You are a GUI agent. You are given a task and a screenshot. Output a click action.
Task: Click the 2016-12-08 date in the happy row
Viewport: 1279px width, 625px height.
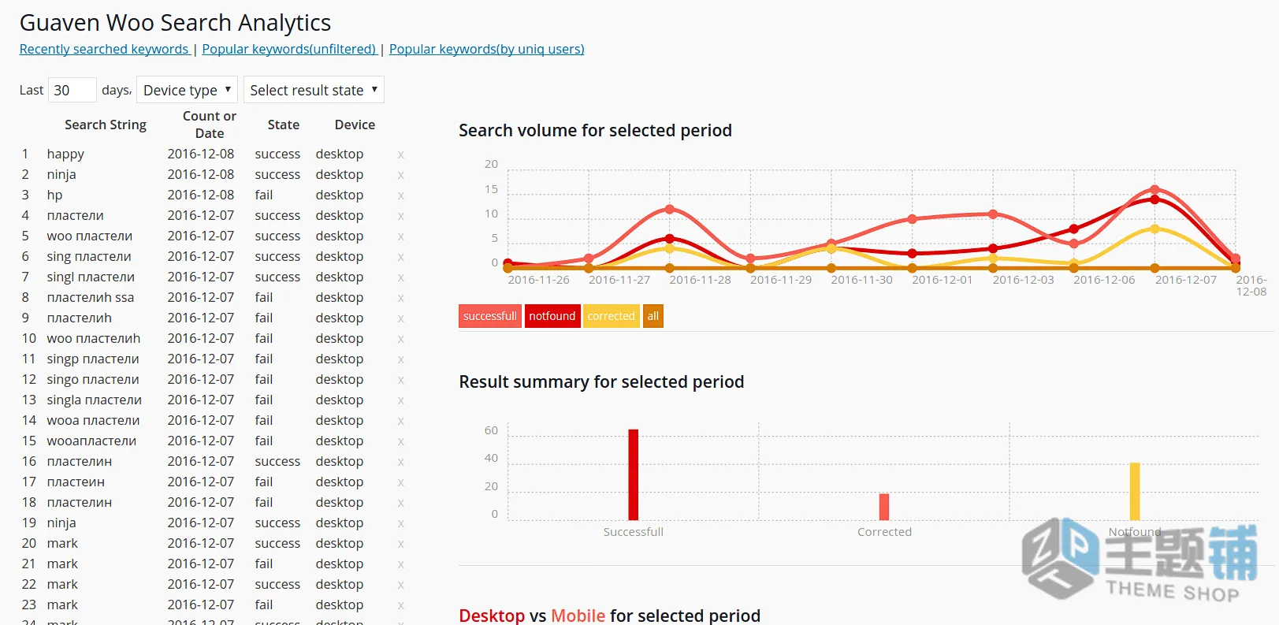tap(201, 154)
